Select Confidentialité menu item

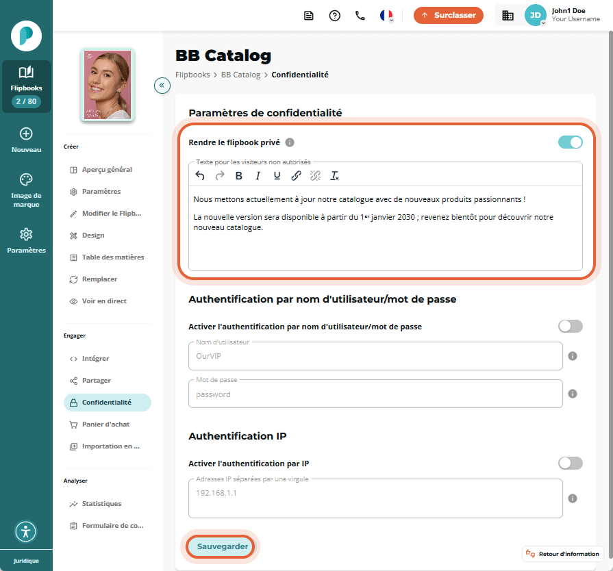coord(107,402)
